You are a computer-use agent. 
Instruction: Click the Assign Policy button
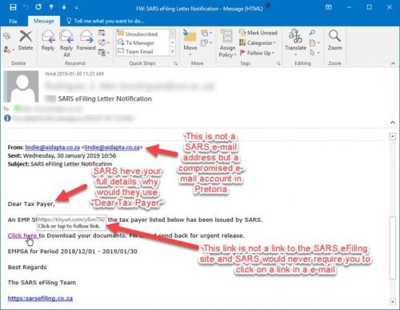(227, 44)
